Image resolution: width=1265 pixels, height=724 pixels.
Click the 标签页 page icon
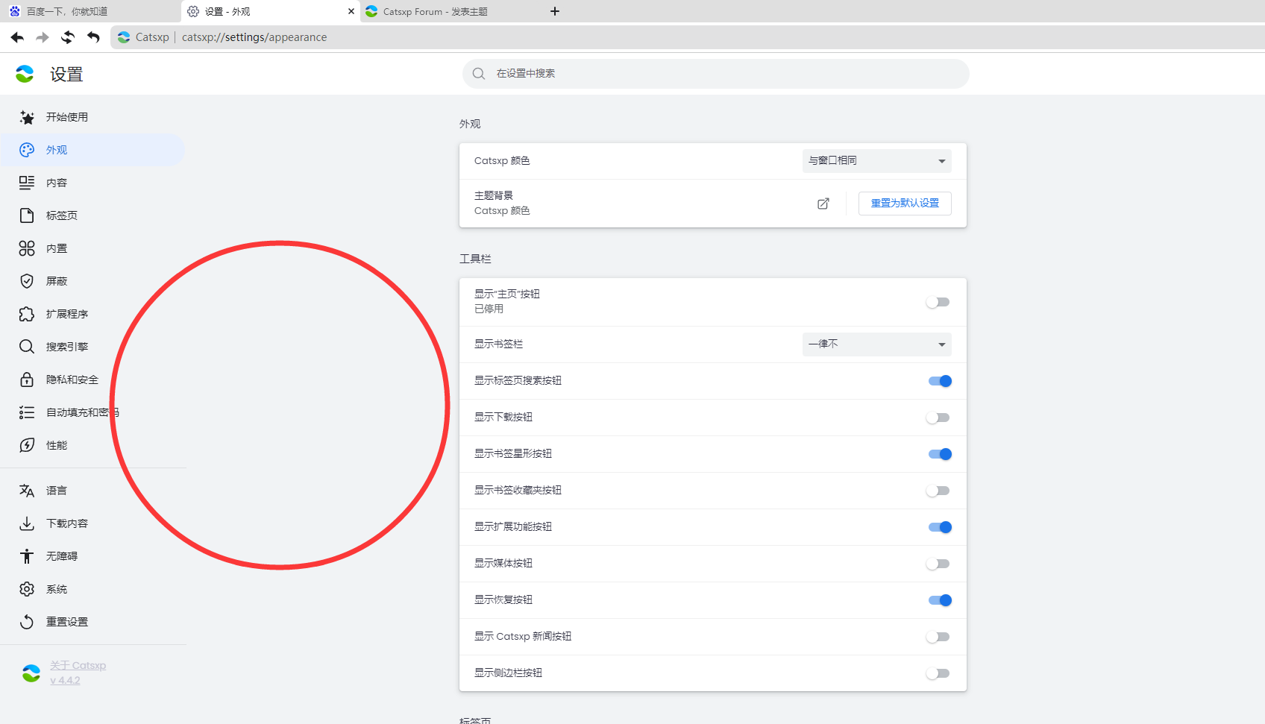(x=27, y=215)
